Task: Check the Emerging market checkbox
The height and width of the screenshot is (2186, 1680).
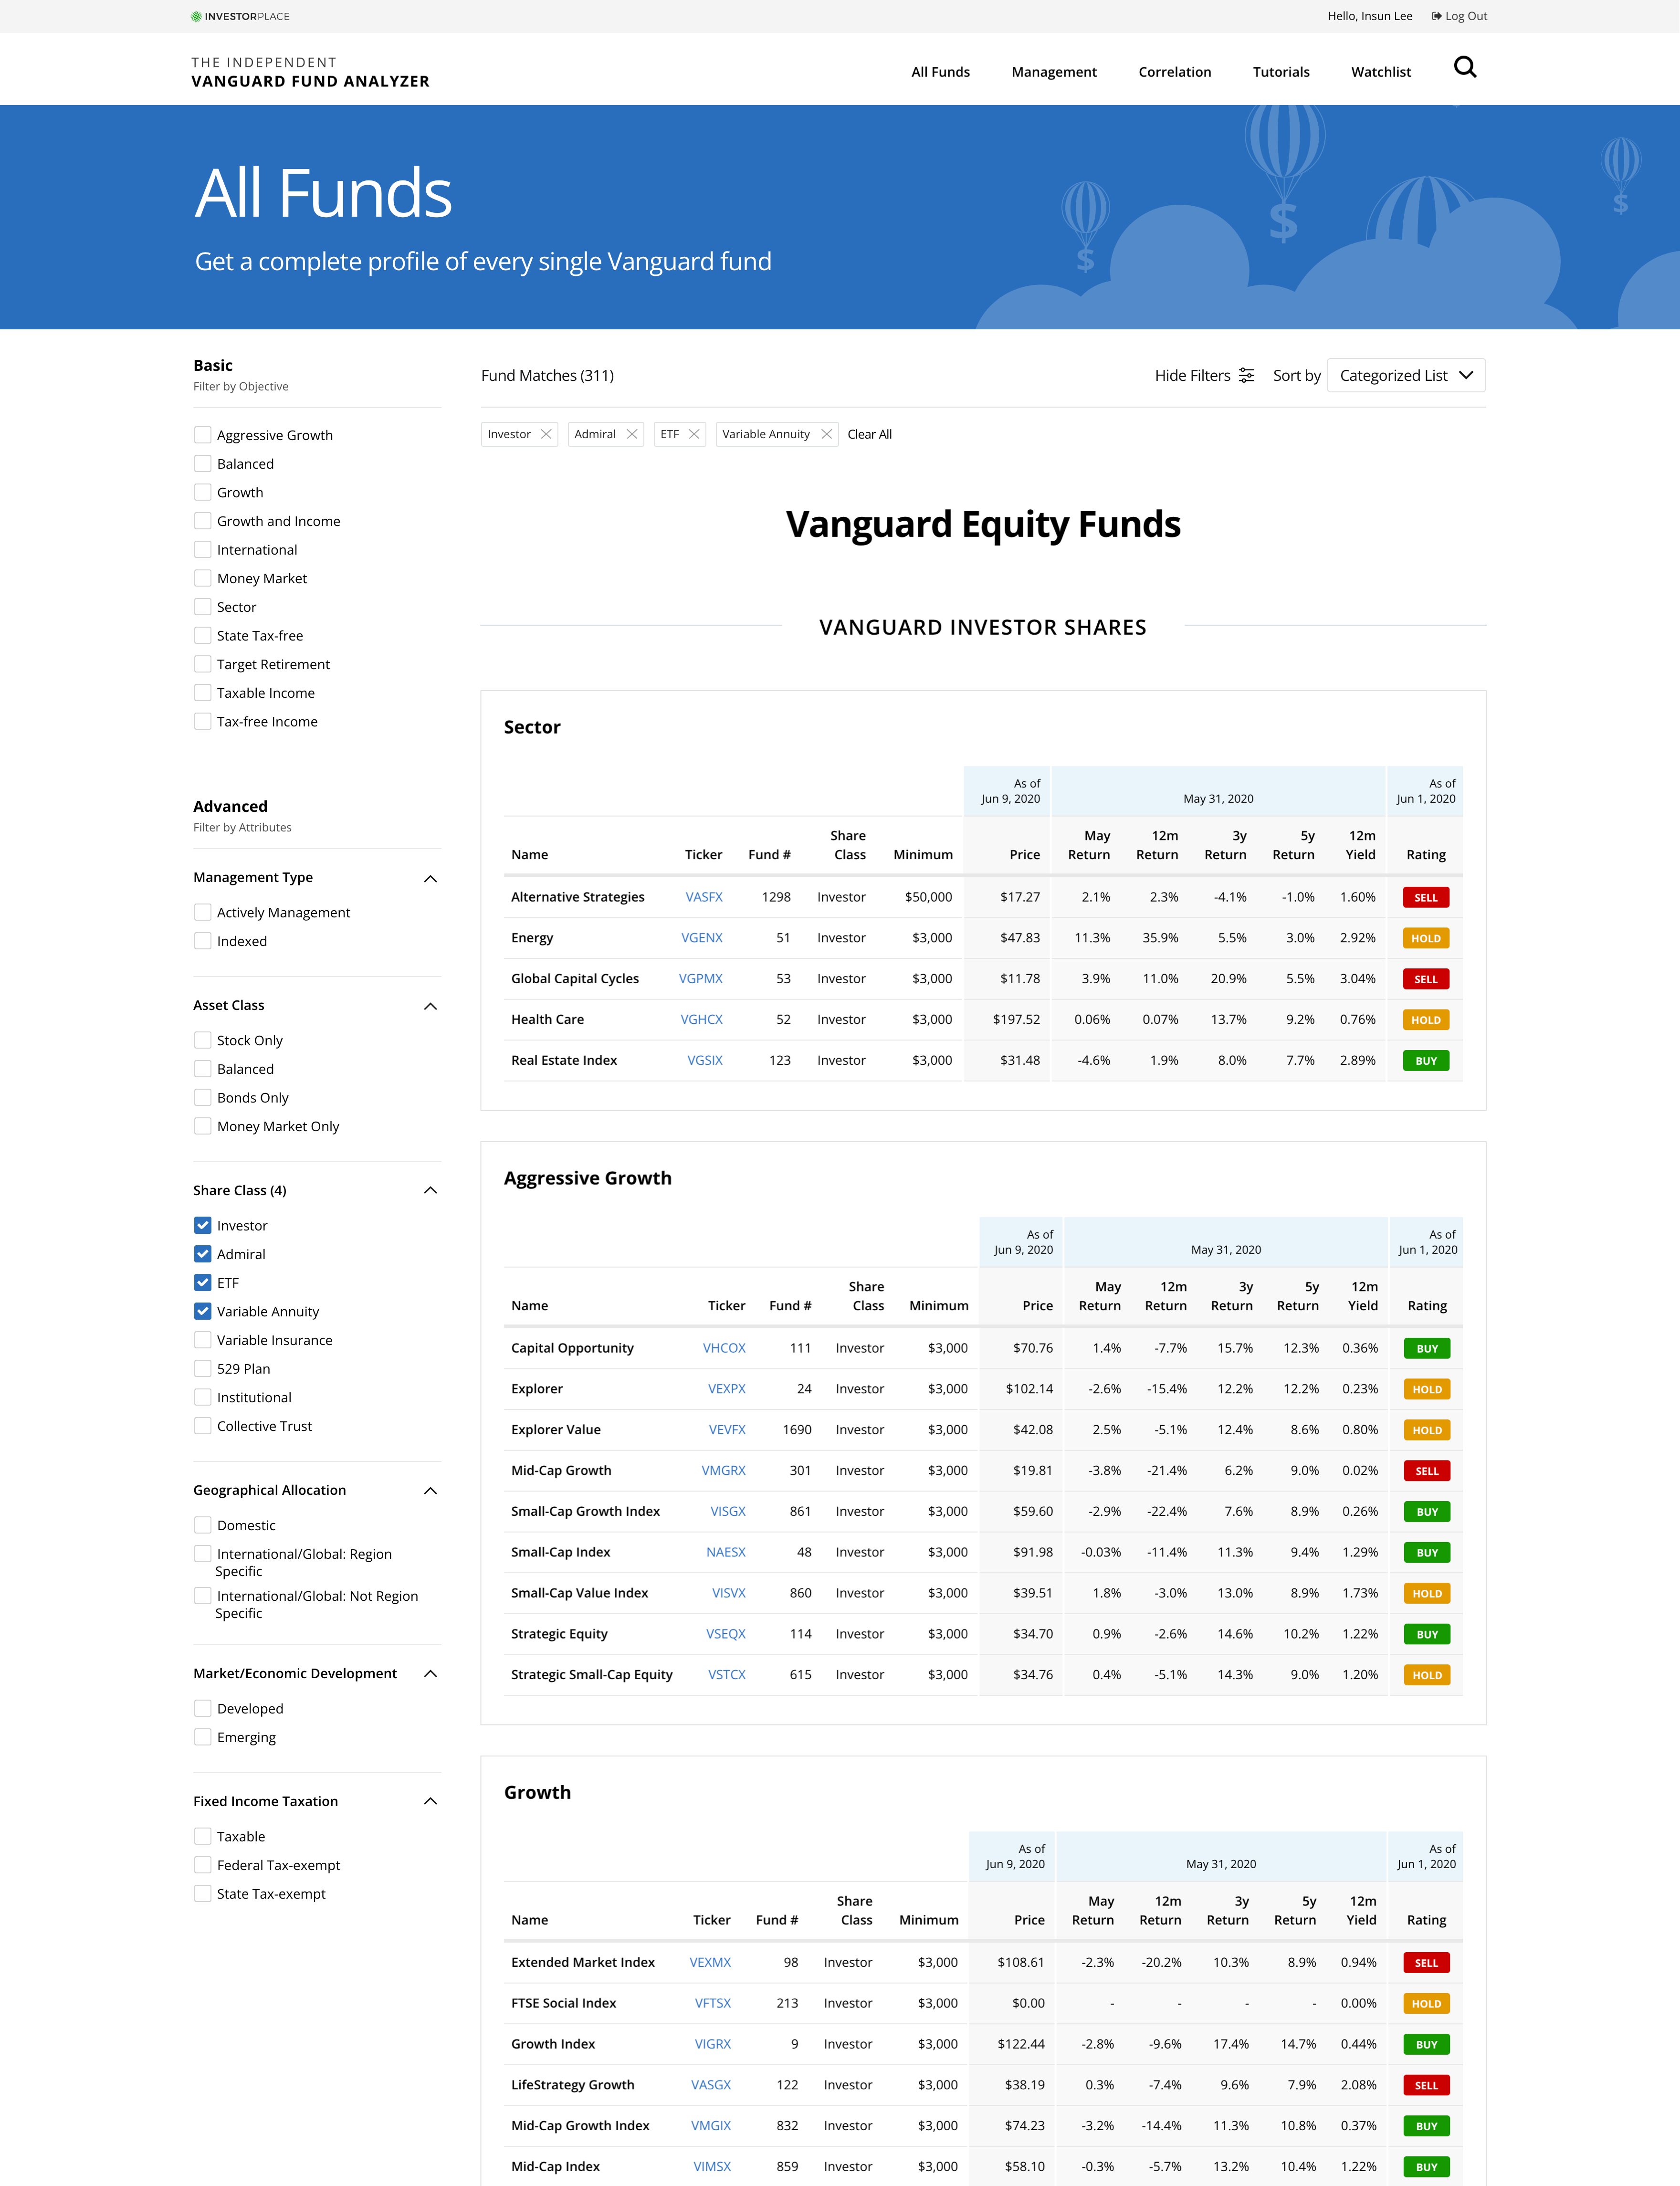Action: 203,1737
